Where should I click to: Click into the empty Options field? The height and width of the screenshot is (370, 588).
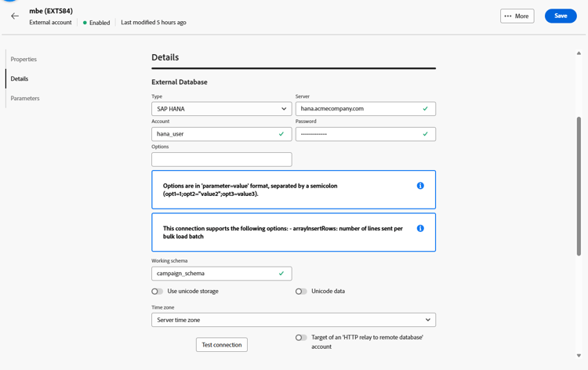click(x=221, y=159)
